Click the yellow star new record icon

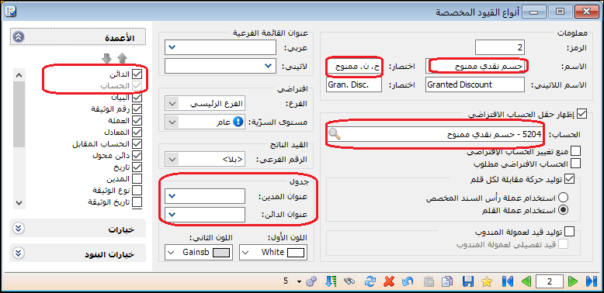pos(487,281)
